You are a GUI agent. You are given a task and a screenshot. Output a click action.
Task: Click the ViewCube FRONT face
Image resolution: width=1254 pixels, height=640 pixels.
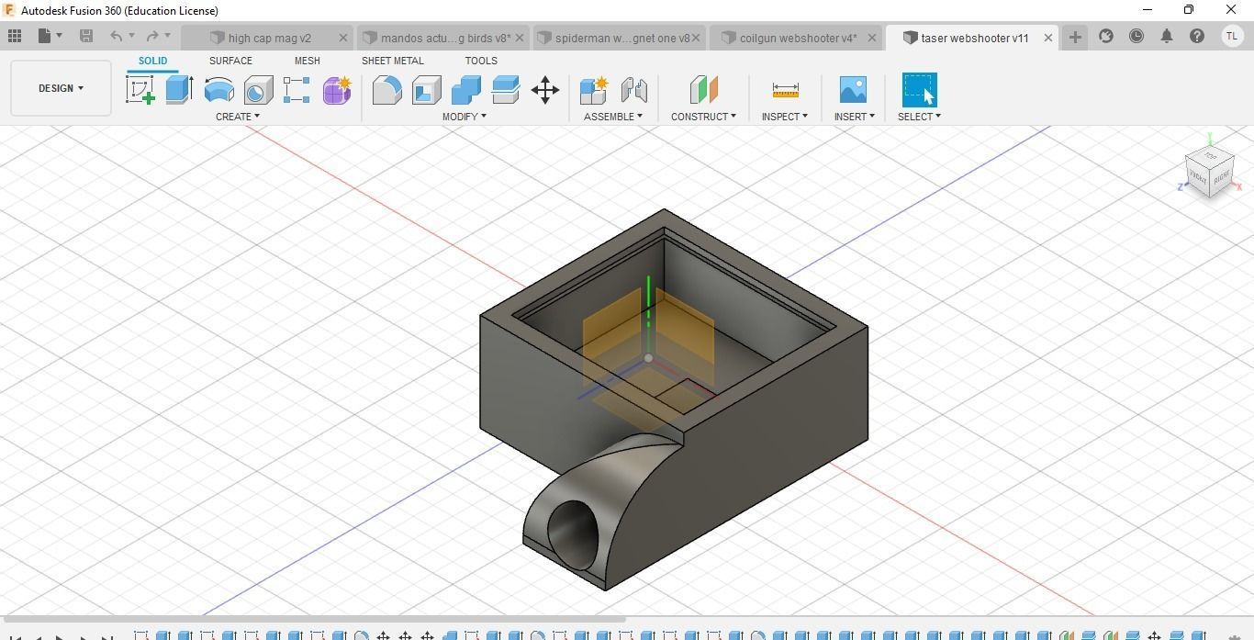[1197, 175]
